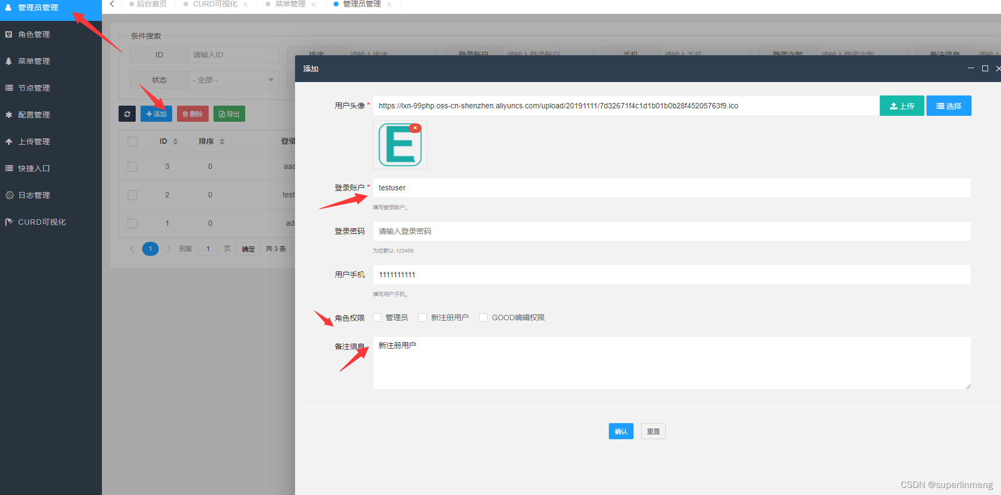This screenshot has width=1001, height=495.
Task: Check the 新注册用户 role checkbox
Action: pyautogui.click(x=423, y=317)
